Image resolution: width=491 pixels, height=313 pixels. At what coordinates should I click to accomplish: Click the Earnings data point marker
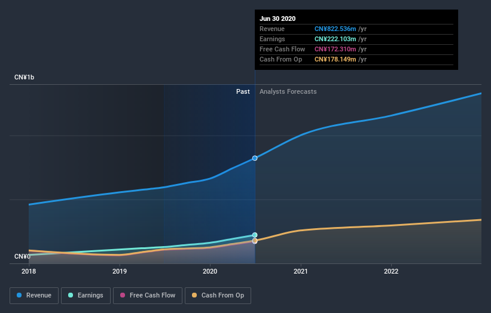[255, 235]
